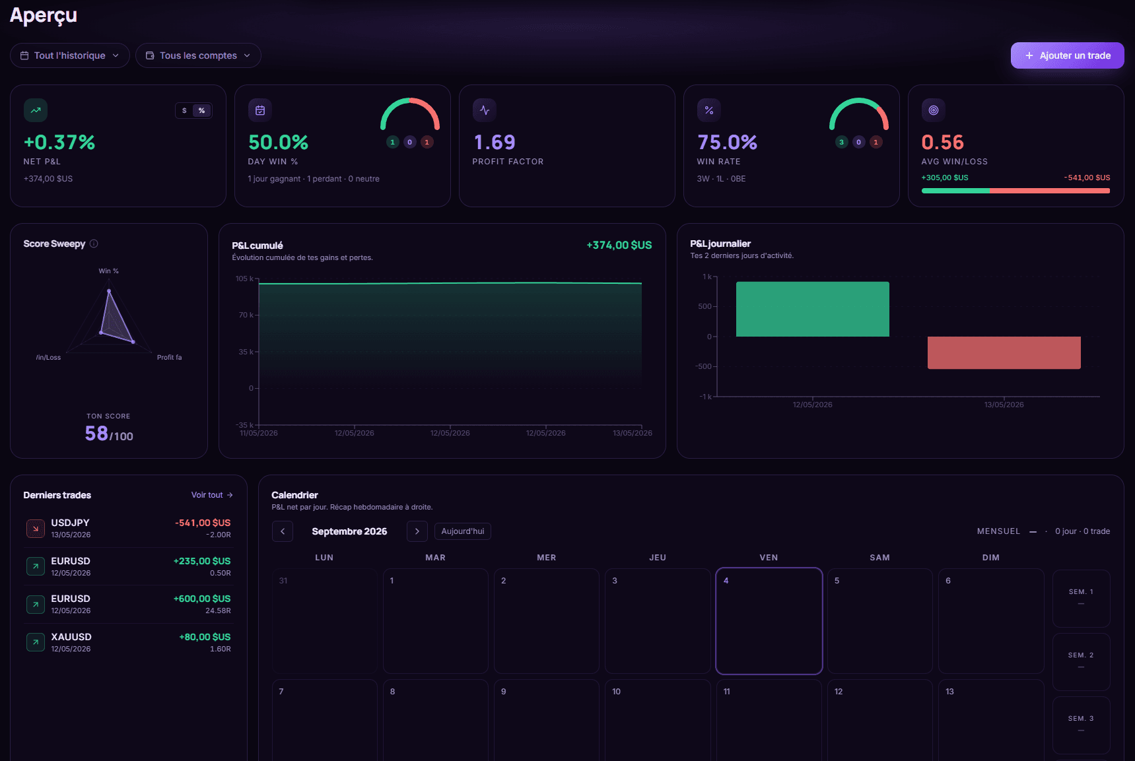1135x761 pixels.
Task: Switch Net P&L display to percent
Action: 202,110
